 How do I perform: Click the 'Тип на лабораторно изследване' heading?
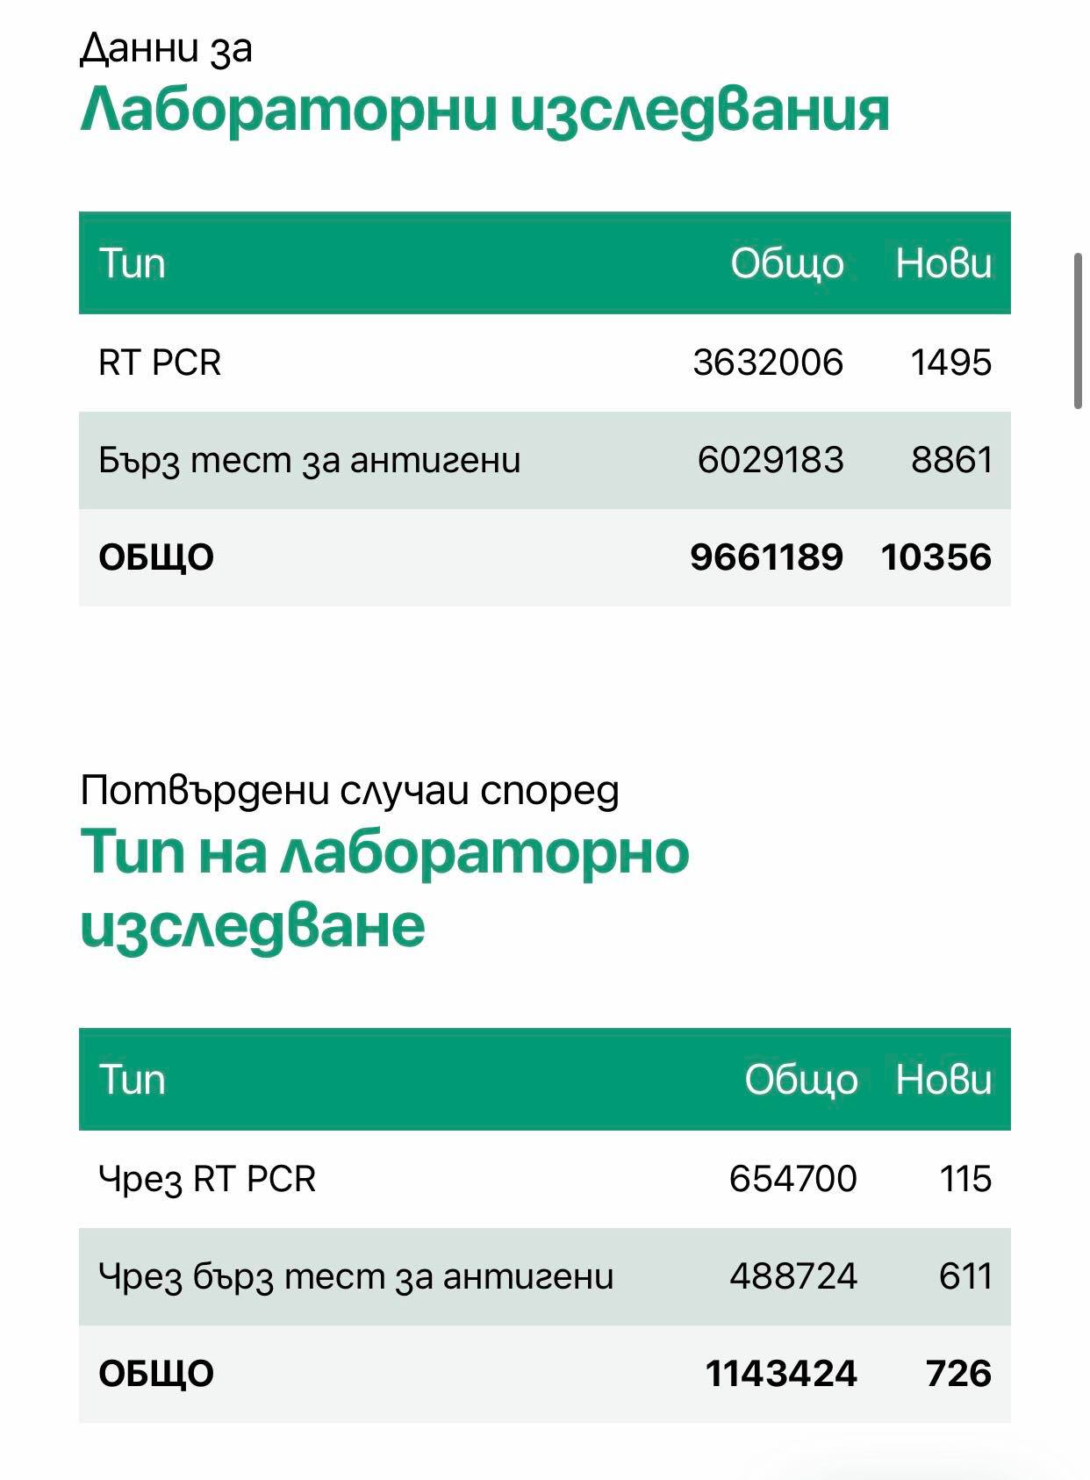point(384,888)
